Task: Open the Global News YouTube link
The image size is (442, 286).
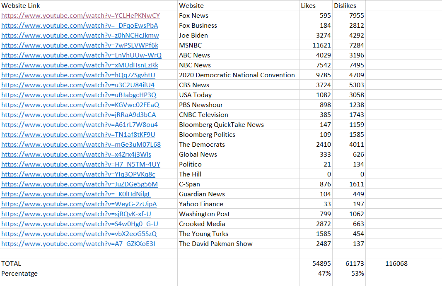Action: [76, 155]
